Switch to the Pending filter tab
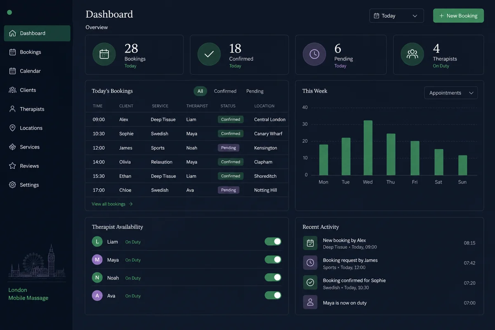Viewport: 495px width, 330px height. (255, 91)
